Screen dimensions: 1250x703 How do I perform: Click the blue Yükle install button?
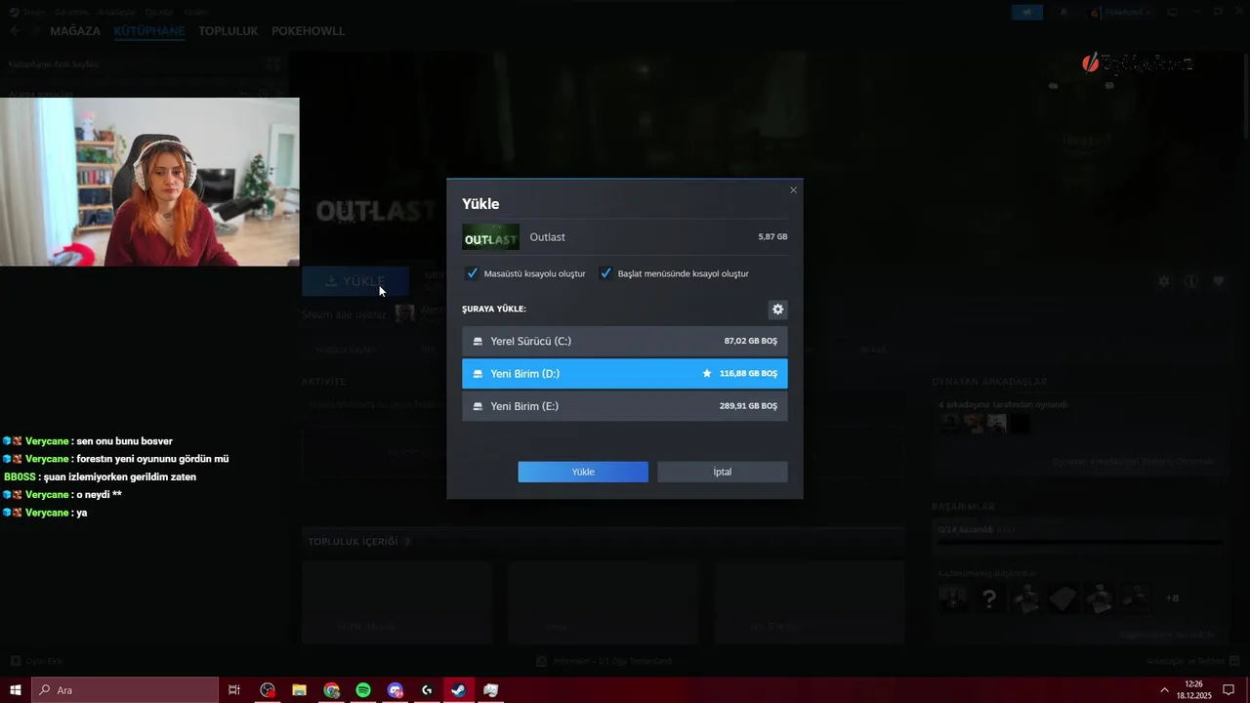coord(583,472)
